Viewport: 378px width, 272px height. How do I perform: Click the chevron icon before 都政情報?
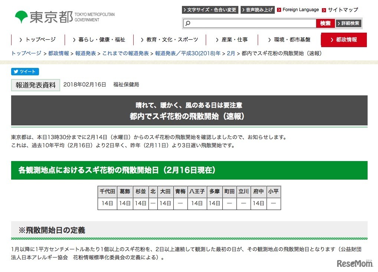[332, 40]
